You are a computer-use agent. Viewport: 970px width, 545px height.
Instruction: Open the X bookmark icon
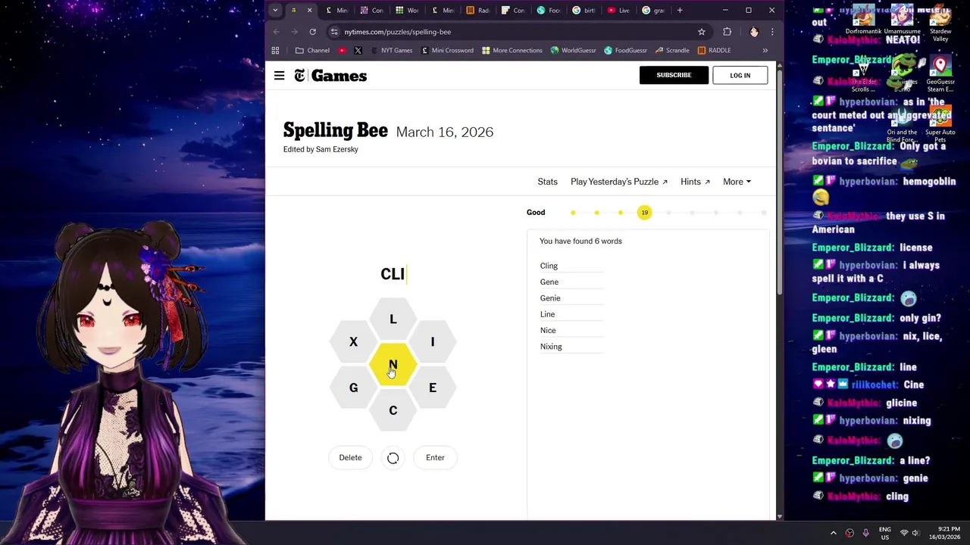pyautogui.click(x=358, y=51)
